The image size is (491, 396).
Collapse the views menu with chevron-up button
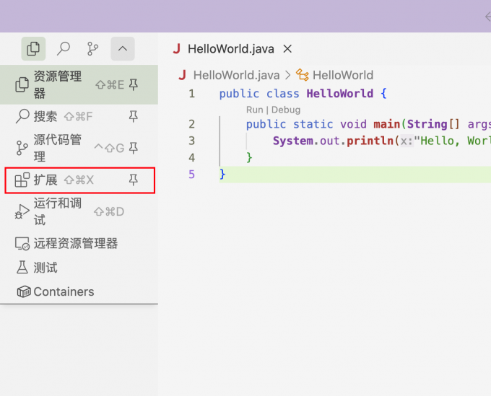click(122, 49)
